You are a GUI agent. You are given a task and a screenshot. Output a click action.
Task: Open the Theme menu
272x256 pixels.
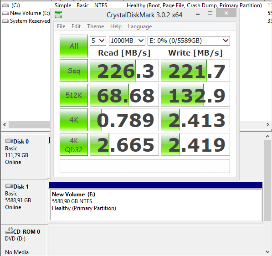(x=95, y=26)
